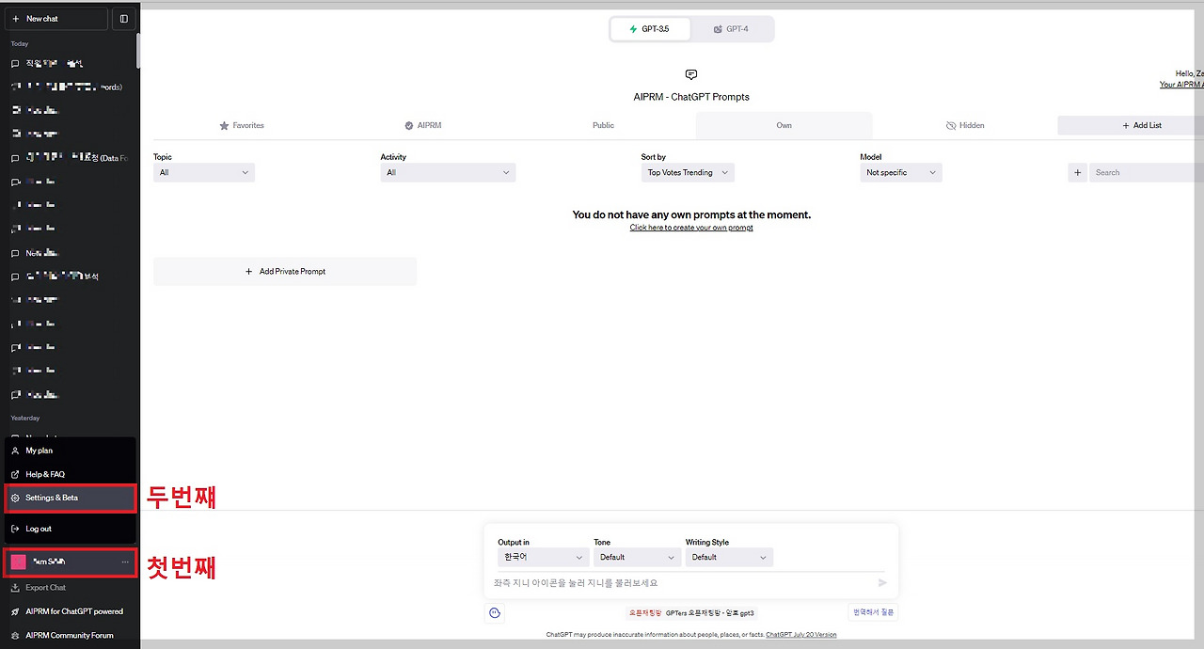Open the Writing Style dropdown
The height and width of the screenshot is (649, 1204).
tap(729, 558)
